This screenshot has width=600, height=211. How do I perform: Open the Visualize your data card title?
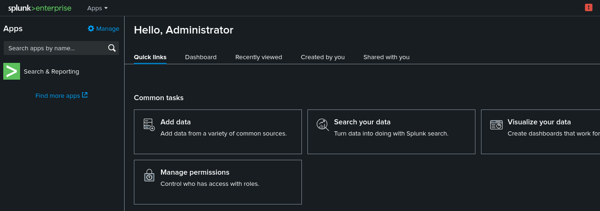click(x=539, y=122)
